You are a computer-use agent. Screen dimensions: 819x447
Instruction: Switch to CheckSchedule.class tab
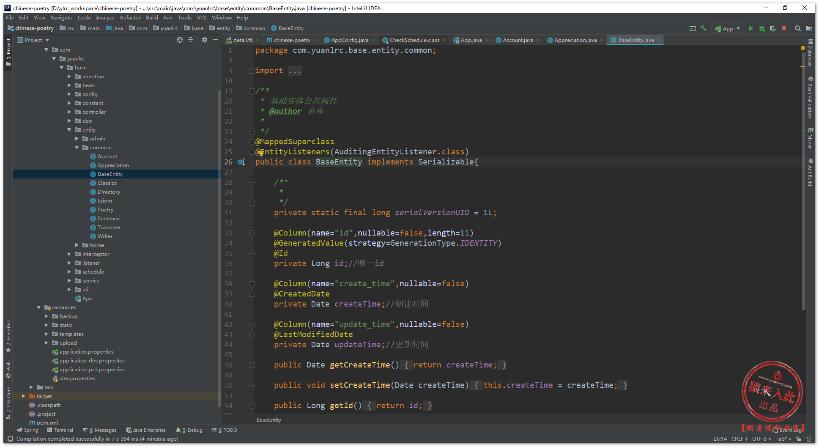(x=414, y=40)
